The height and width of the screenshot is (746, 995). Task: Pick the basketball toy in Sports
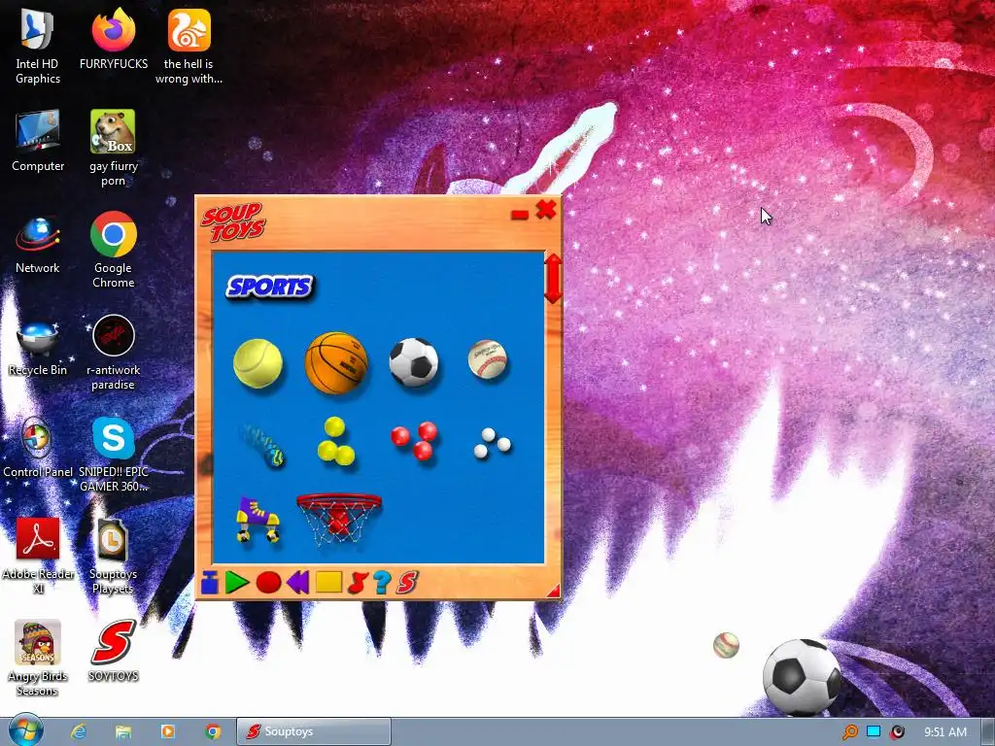tap(336, 363)
